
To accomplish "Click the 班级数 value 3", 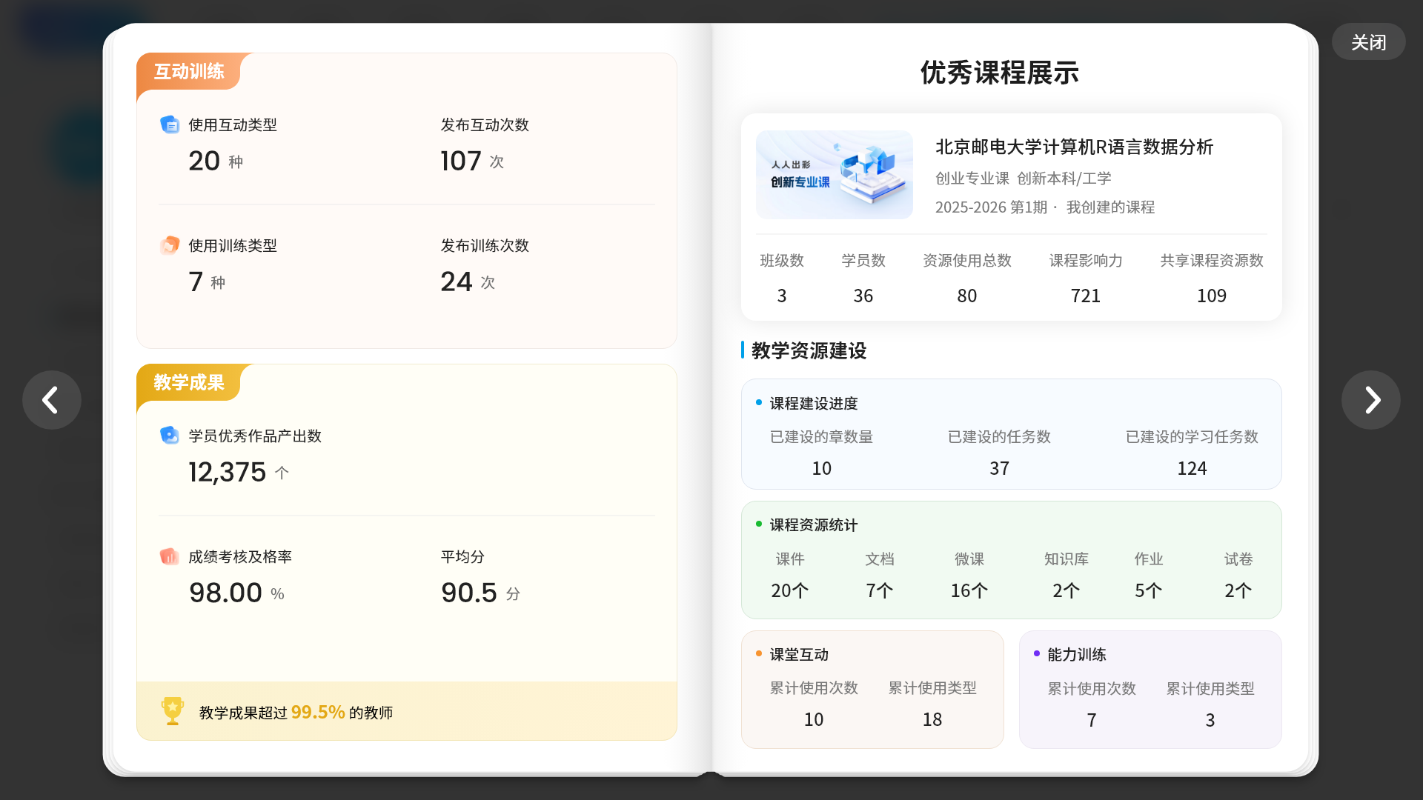I will pos(782,296).
